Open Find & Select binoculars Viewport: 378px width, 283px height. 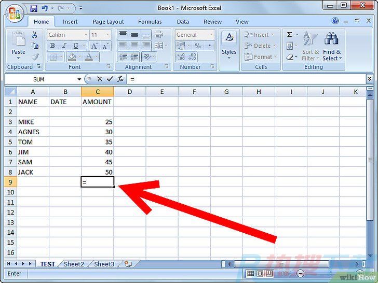pyautogui.click(x=332, y=46)
